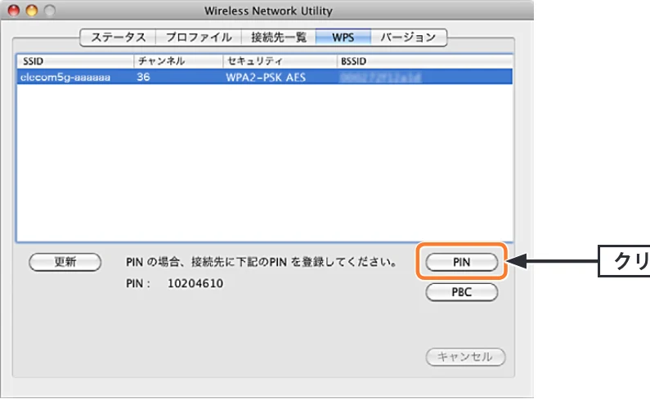
Task: Click the セキュリティ column header
Action: 280,61
